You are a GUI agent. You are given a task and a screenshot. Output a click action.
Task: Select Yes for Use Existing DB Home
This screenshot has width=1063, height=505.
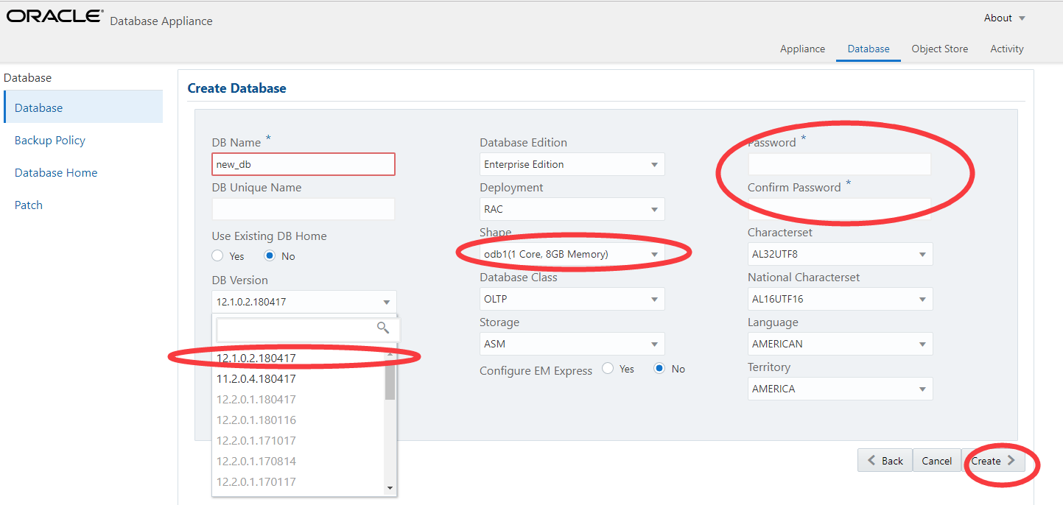[x=217, y=256]
